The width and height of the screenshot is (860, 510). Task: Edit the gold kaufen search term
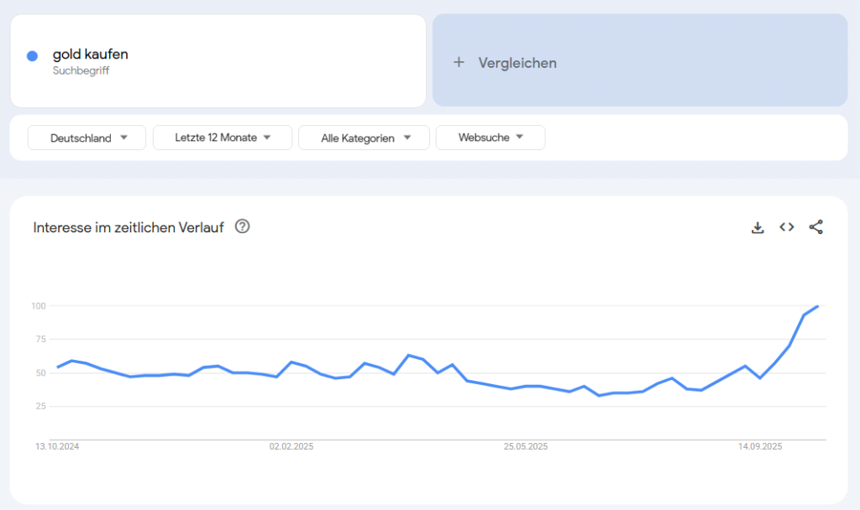[x=91, y=55]
